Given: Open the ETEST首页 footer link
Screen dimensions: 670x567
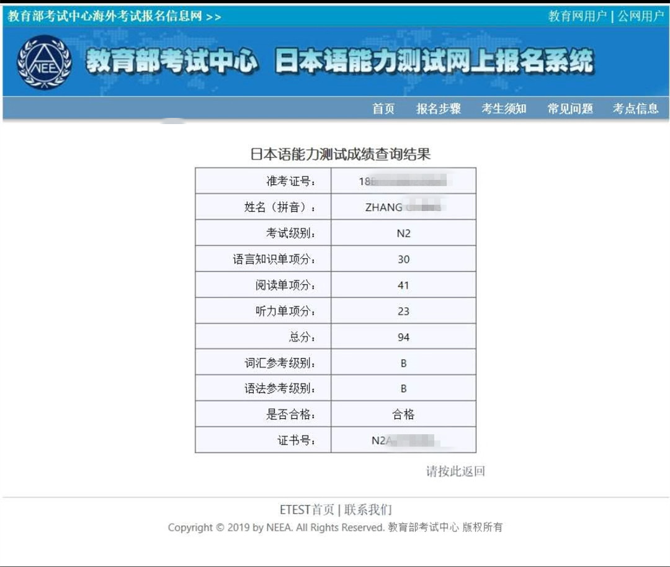Looking at the screenshot, I should pos(306,510).
